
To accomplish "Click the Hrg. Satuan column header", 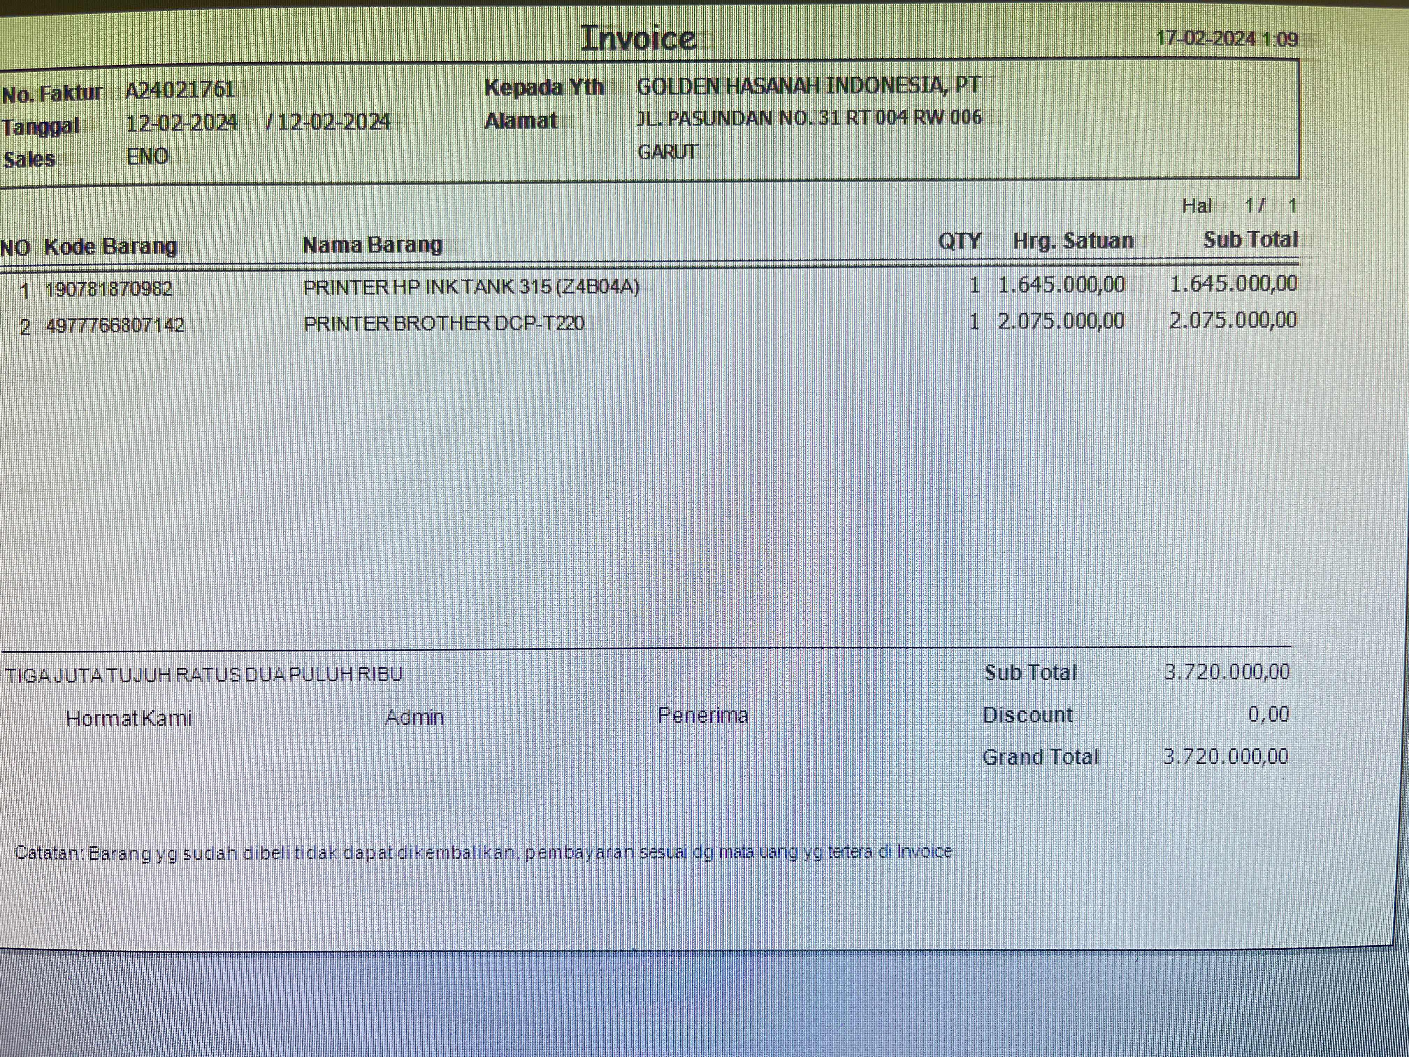I will (1073, 241).
